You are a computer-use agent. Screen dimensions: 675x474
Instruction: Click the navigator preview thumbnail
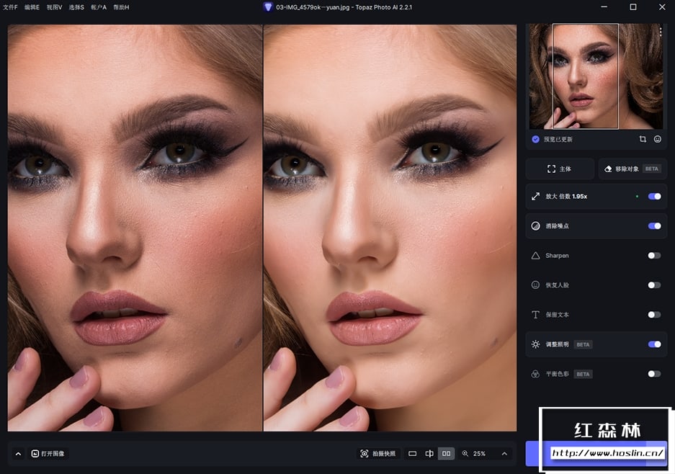596,76
